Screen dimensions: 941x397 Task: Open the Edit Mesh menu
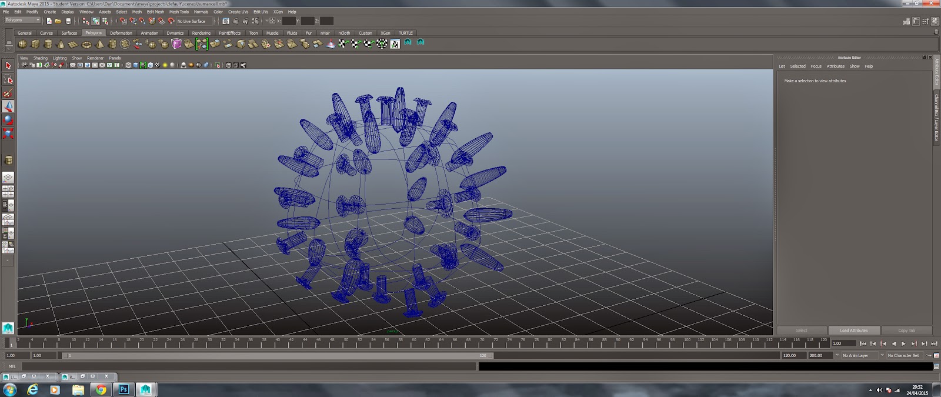(x=155, y=12)
